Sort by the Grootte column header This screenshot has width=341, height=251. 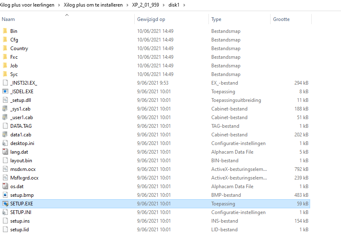pyautogui.click(x=281, y=19)
